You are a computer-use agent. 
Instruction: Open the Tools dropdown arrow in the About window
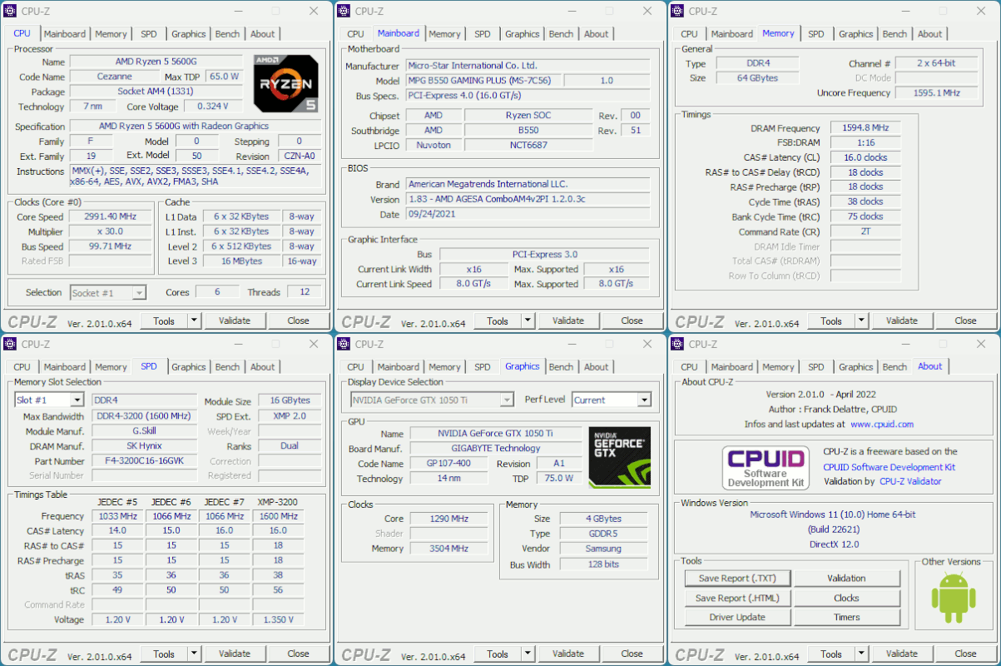861,654
